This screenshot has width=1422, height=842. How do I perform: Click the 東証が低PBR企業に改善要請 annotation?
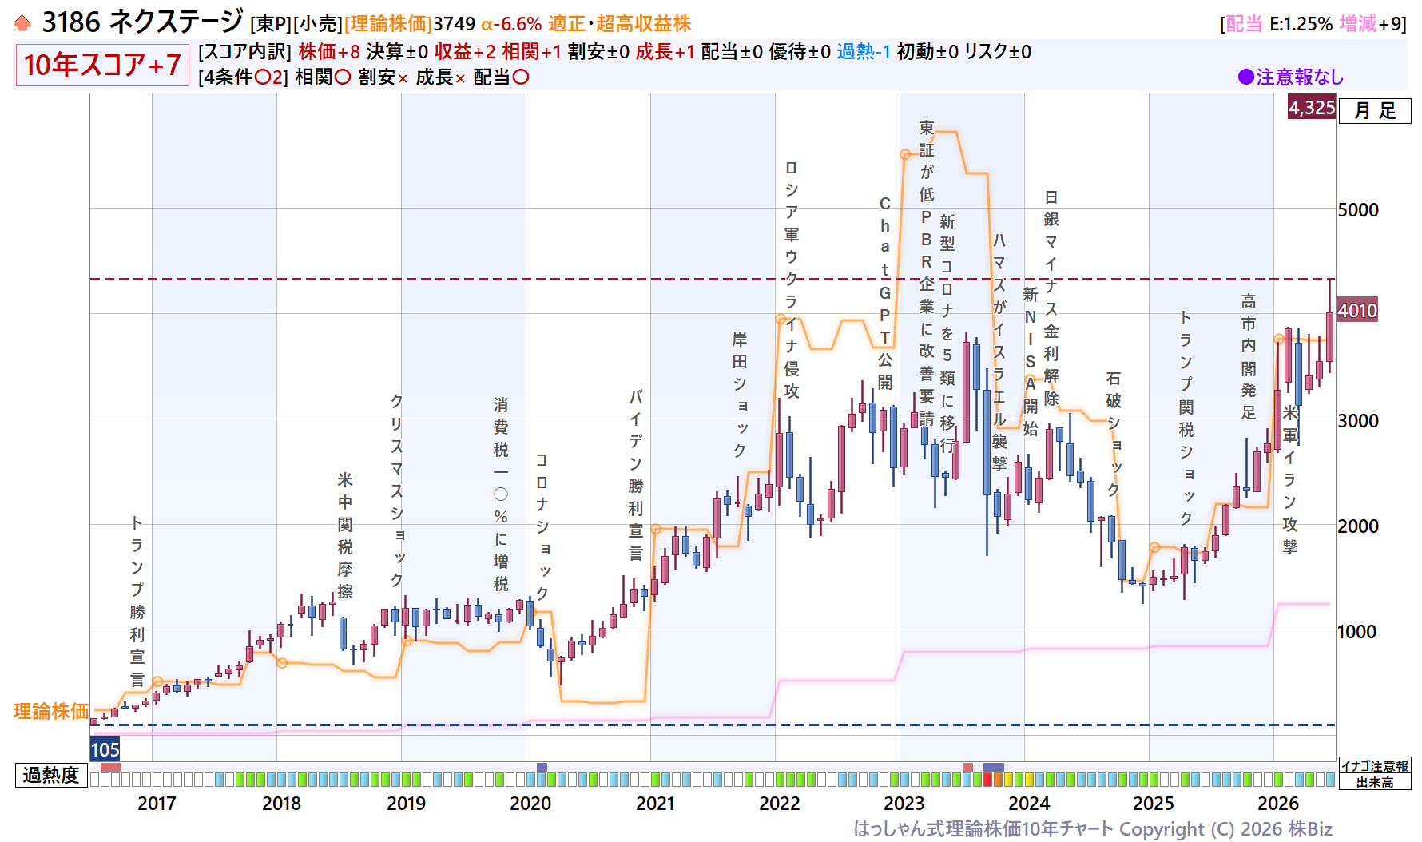927,273
